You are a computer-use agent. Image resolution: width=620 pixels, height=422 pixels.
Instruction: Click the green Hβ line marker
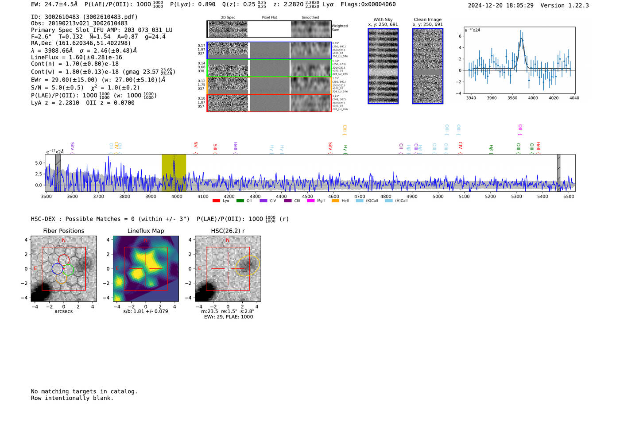click(x=491, y=149)
